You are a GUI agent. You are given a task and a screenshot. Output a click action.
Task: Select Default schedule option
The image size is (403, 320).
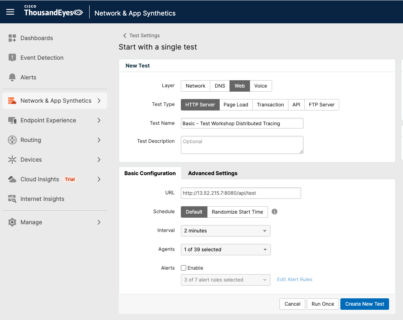[194, 212]
